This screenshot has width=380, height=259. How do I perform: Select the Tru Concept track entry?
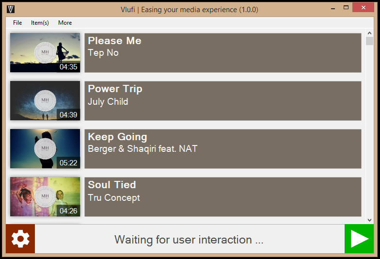223,197
